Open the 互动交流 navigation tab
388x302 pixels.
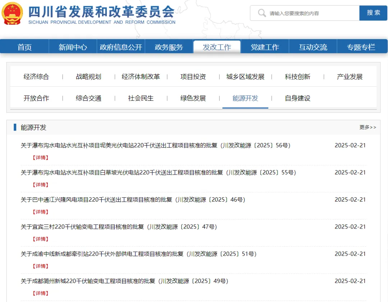point(313,47)
